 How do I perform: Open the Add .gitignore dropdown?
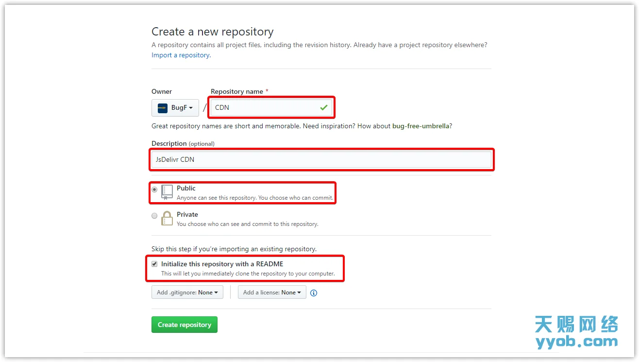(x=187, y=292)
